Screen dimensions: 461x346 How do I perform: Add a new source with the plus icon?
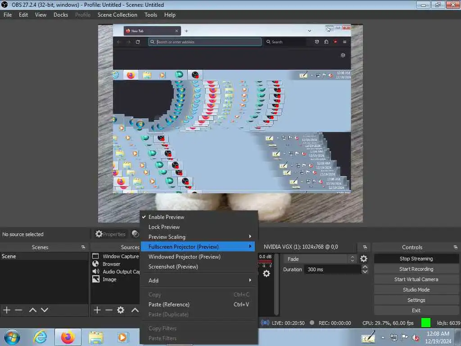pos(97,310)
